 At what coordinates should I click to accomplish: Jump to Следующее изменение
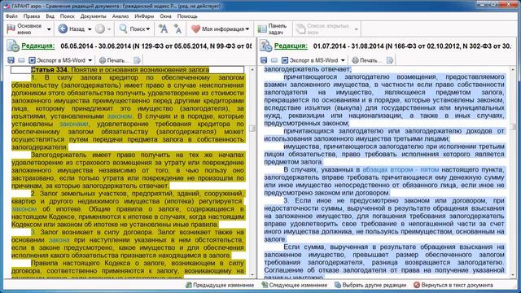click(x=295, y=285)
